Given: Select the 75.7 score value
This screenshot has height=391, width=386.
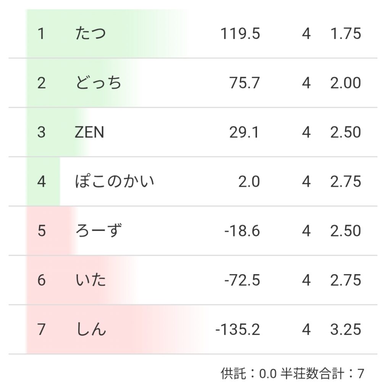Looking at the screenshot, I should pyautogui.click(x=245, y=83).
